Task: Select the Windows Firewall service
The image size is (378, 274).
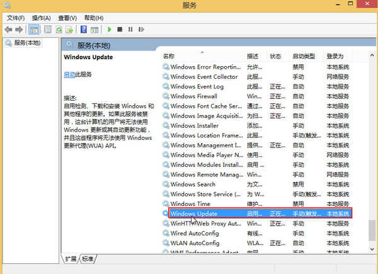Action: pos(257,96)
